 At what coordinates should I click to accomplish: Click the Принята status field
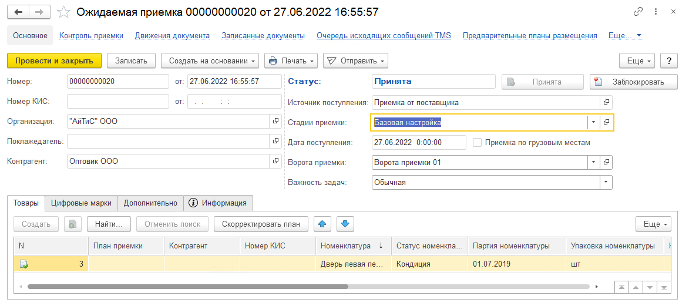(433, 82)
